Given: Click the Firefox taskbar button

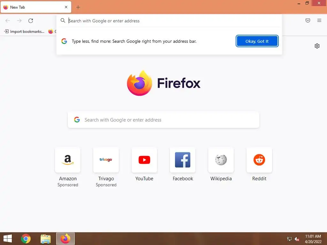Looking at the screenshot, I should point(65,239).
